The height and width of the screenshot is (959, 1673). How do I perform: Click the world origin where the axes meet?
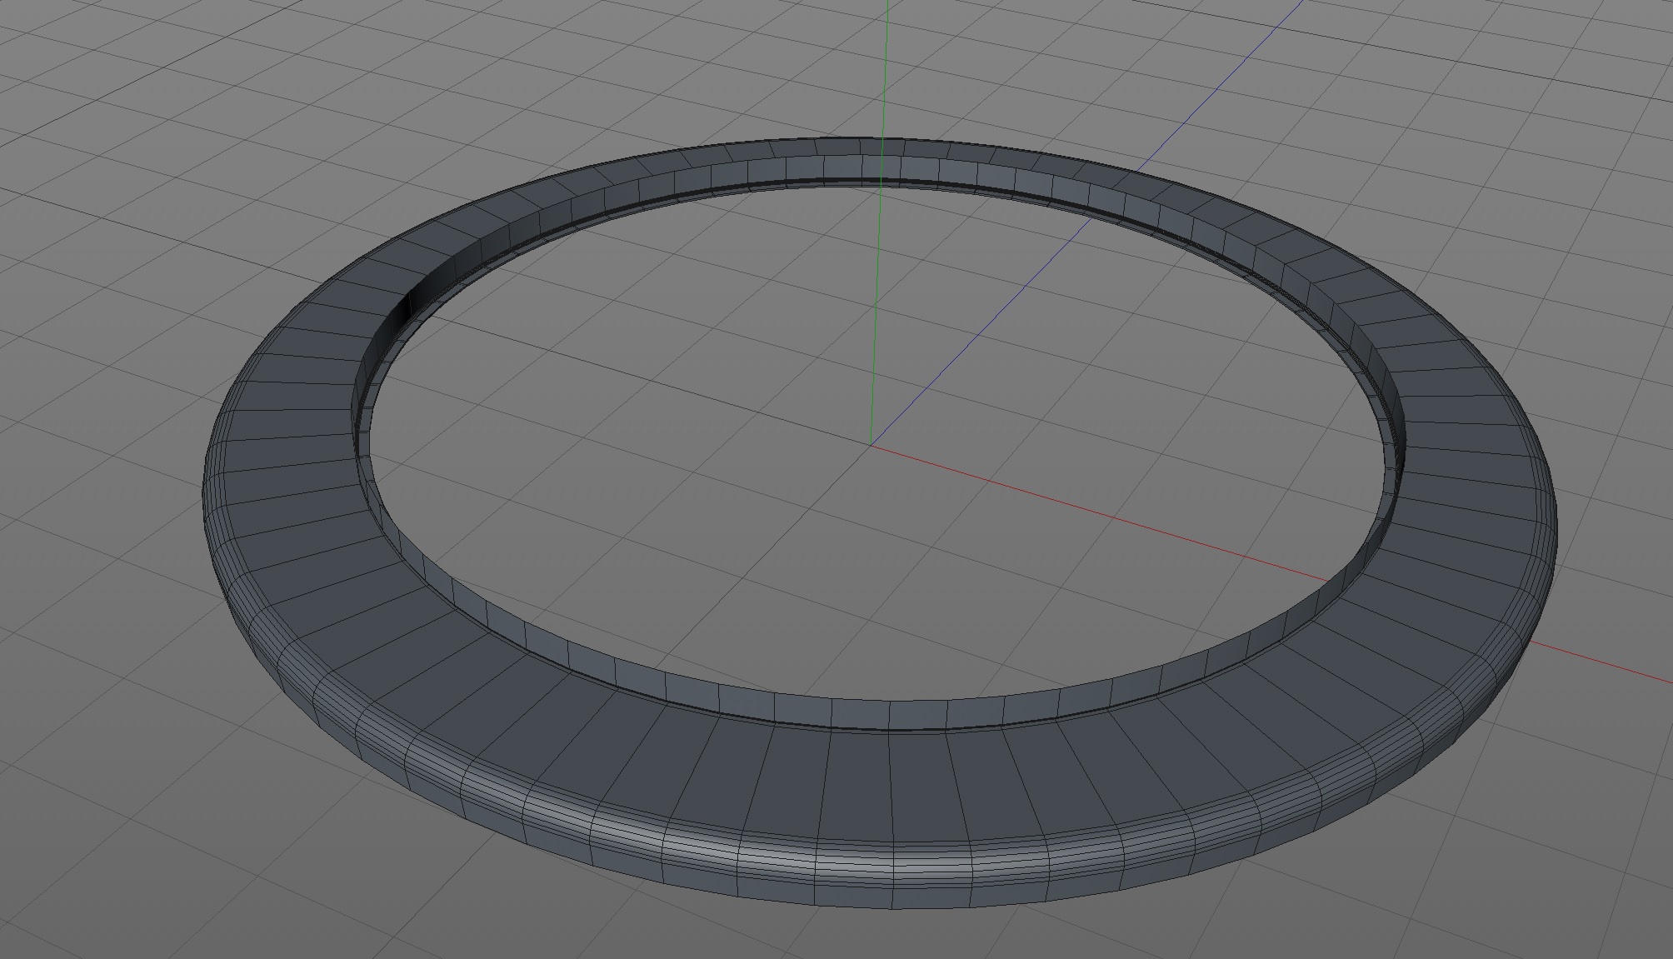pyautogui.click(x=871, y=444)
